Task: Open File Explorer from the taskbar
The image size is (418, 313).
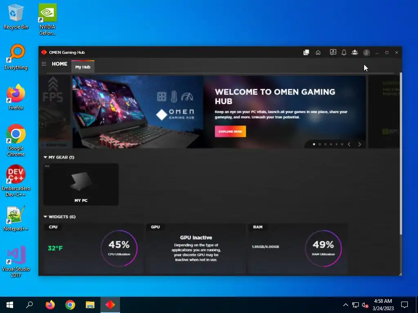Action: click(90, 305)
